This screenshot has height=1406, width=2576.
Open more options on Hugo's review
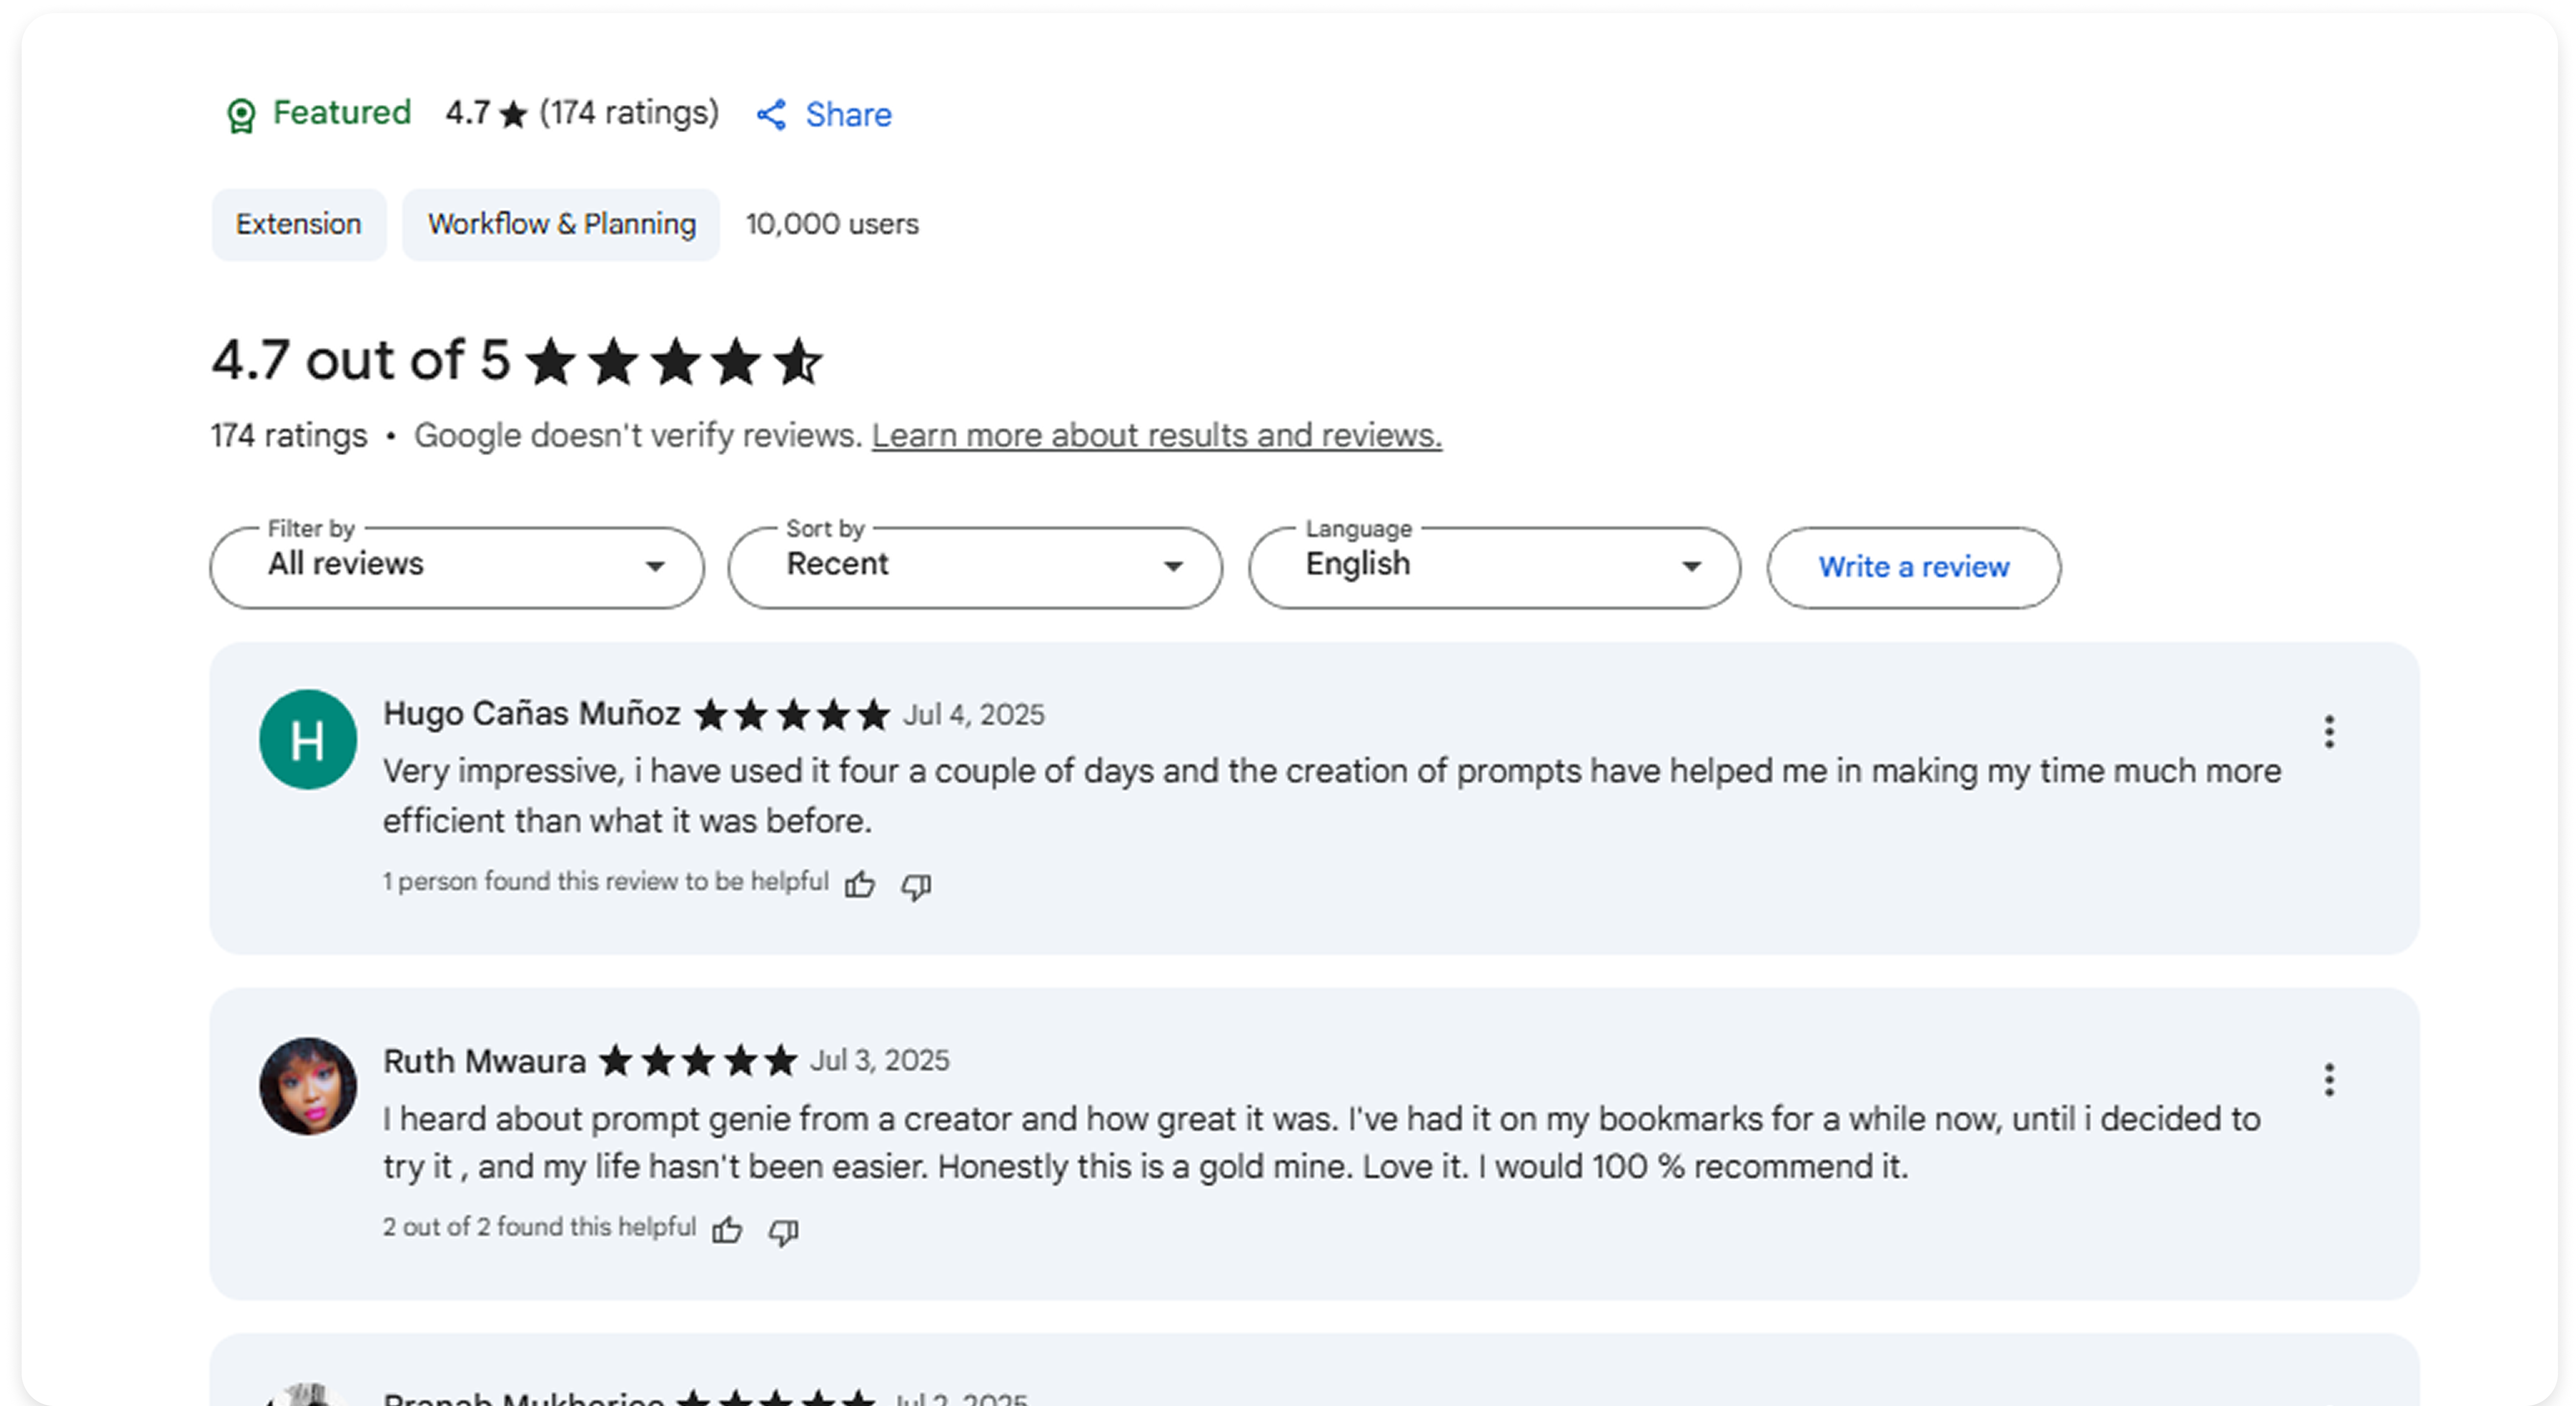[2329, 732]
